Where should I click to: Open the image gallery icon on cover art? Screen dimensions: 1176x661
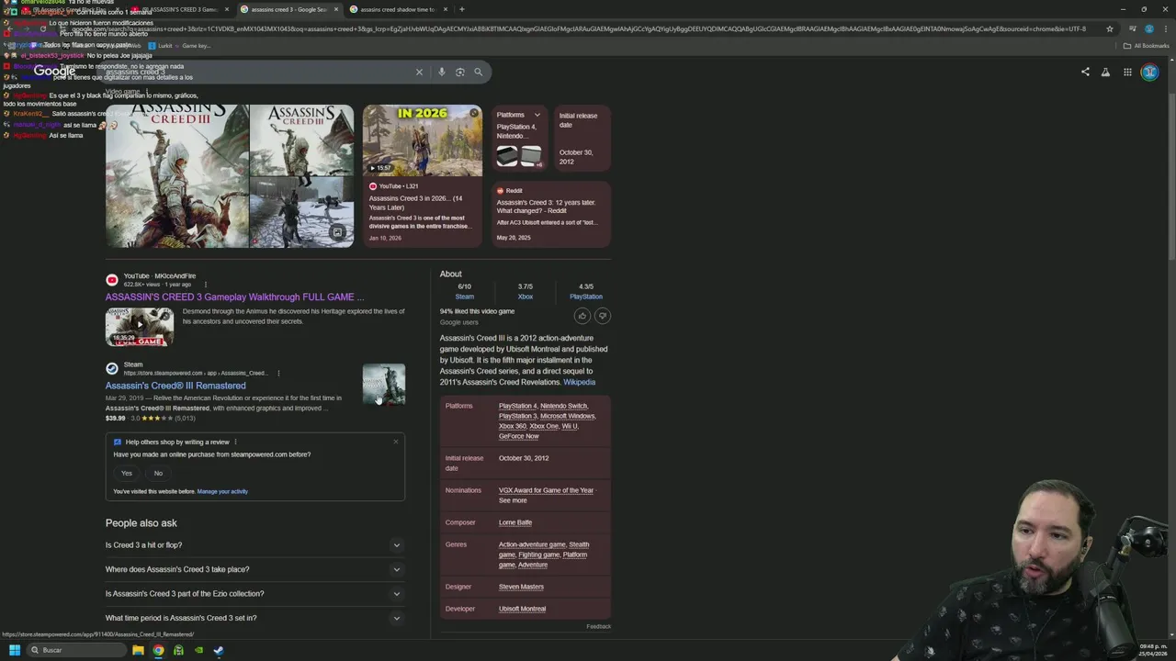(x=337, y=233)
